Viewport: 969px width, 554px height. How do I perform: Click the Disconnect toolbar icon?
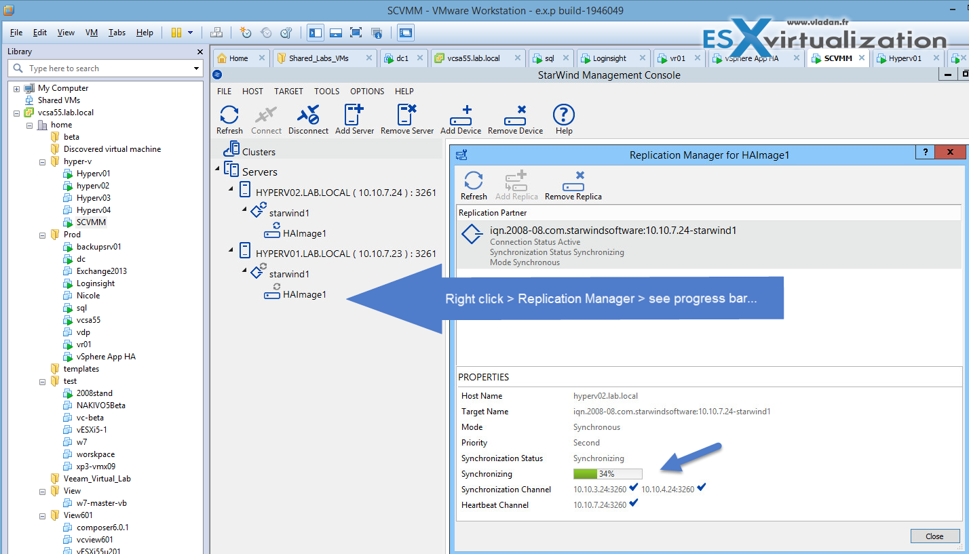pyautogui.click(x=308, y=115)
